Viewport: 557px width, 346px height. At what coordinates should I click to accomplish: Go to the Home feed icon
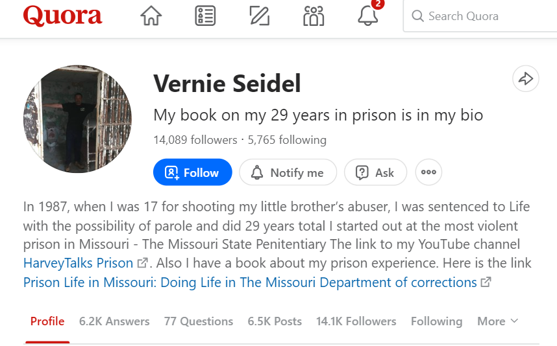151,16
